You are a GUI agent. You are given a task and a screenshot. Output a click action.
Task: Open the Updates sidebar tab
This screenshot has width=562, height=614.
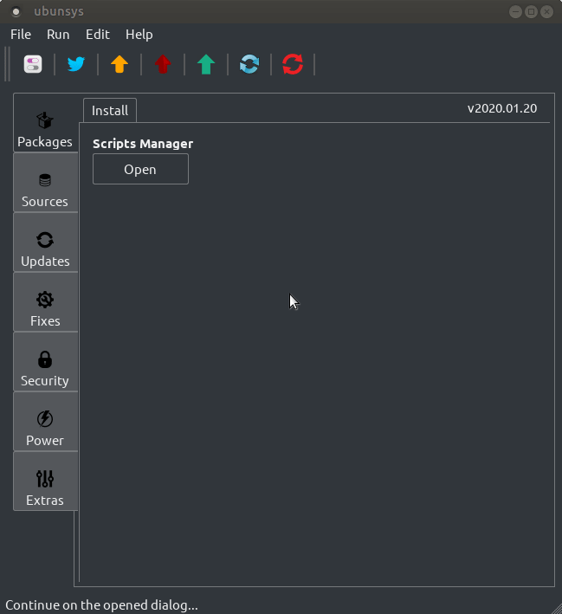(45, 242)
